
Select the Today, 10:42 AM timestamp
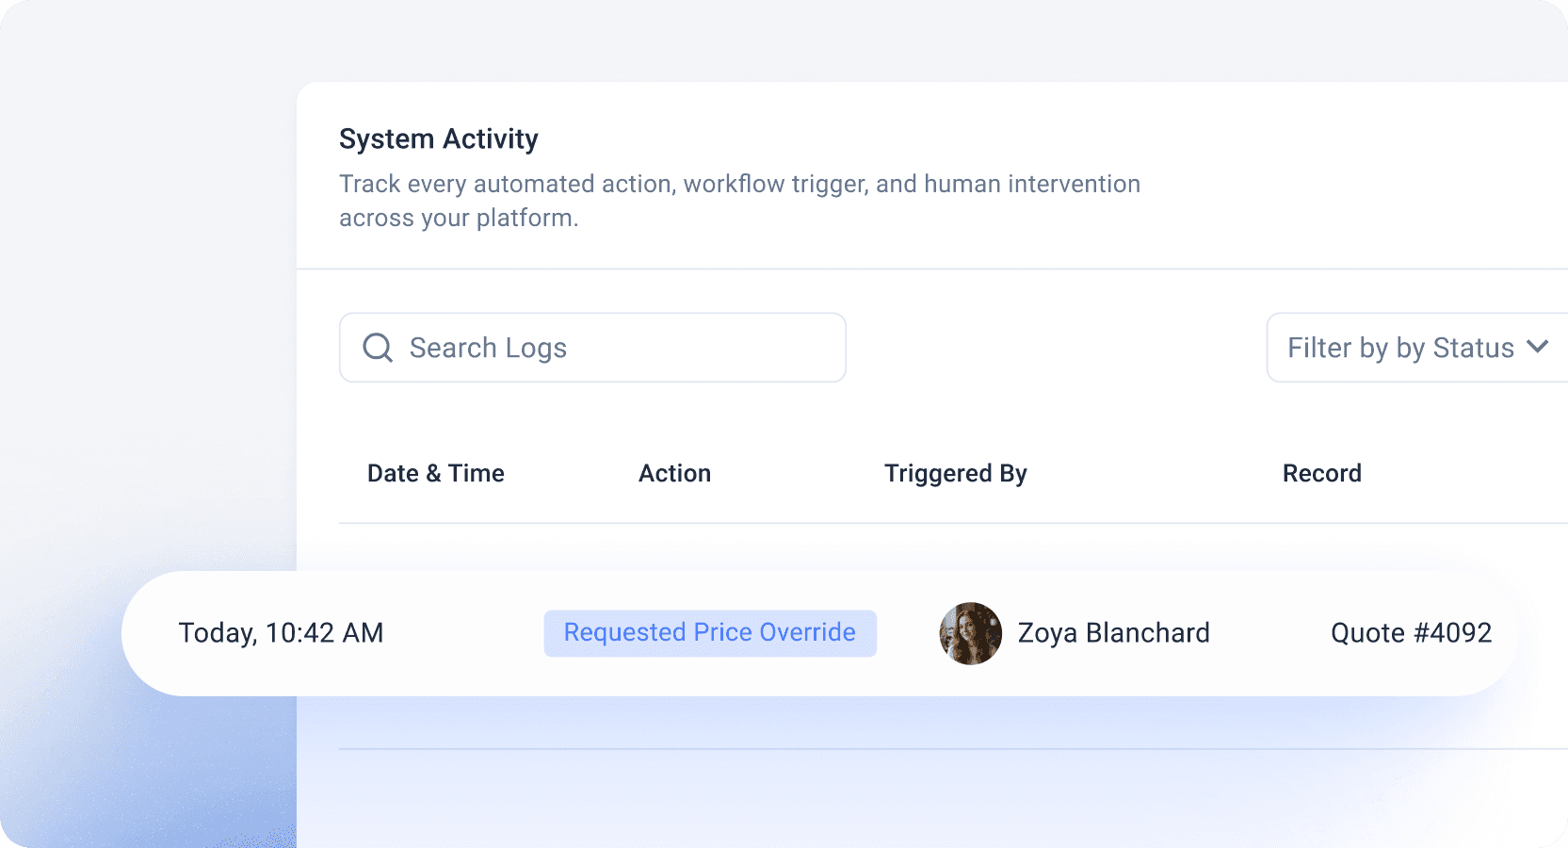tap(281, 633)
